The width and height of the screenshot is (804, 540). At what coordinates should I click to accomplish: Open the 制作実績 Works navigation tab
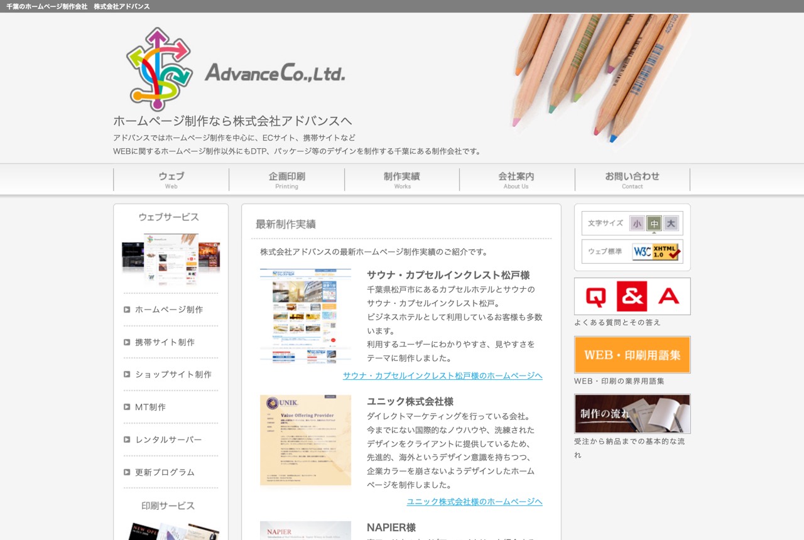(x=402, y=180)
